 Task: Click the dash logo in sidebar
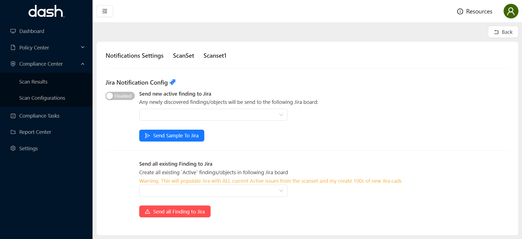(x=46, y=12)
